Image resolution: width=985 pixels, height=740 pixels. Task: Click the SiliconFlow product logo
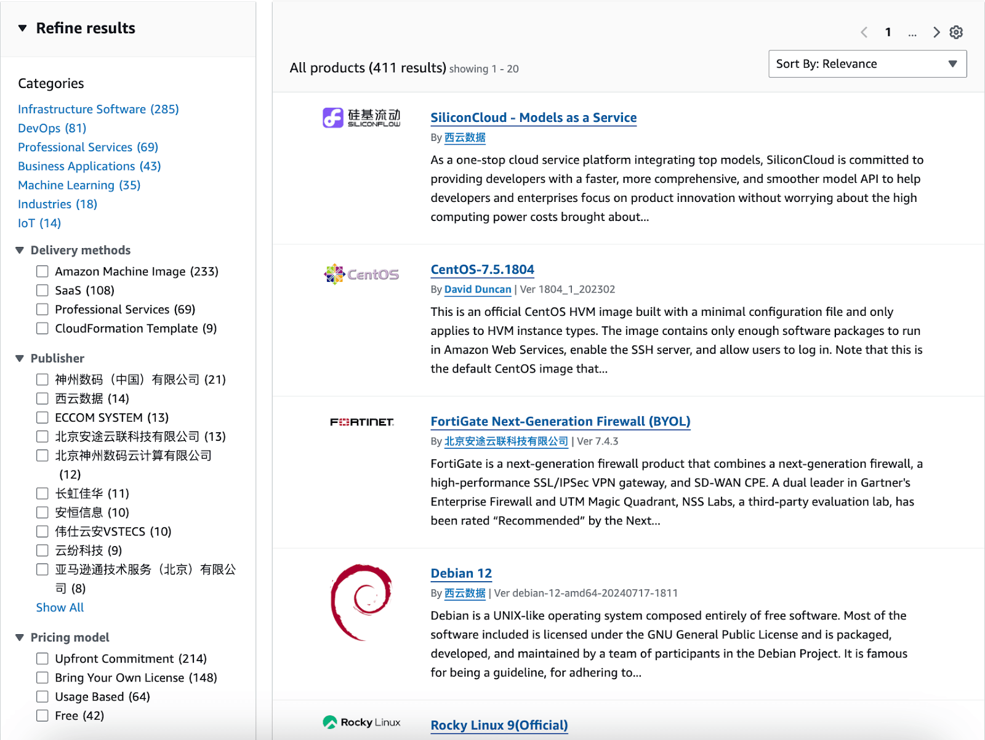pyautogui.click(x=361, y=118)
